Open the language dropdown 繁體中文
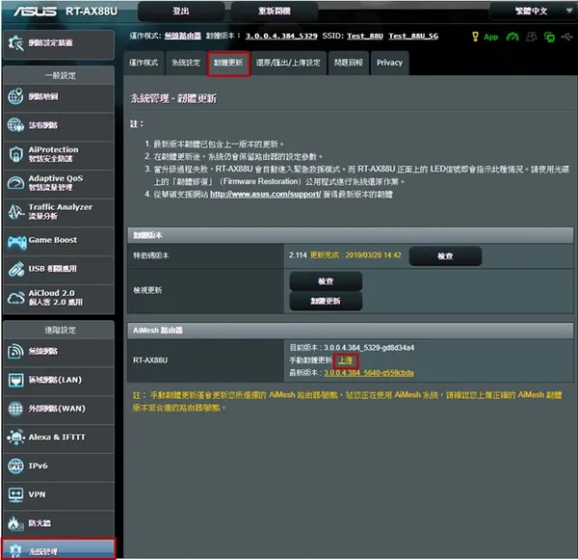The width and height of the screenshot is (578, 560). click(x=533, y=11)
